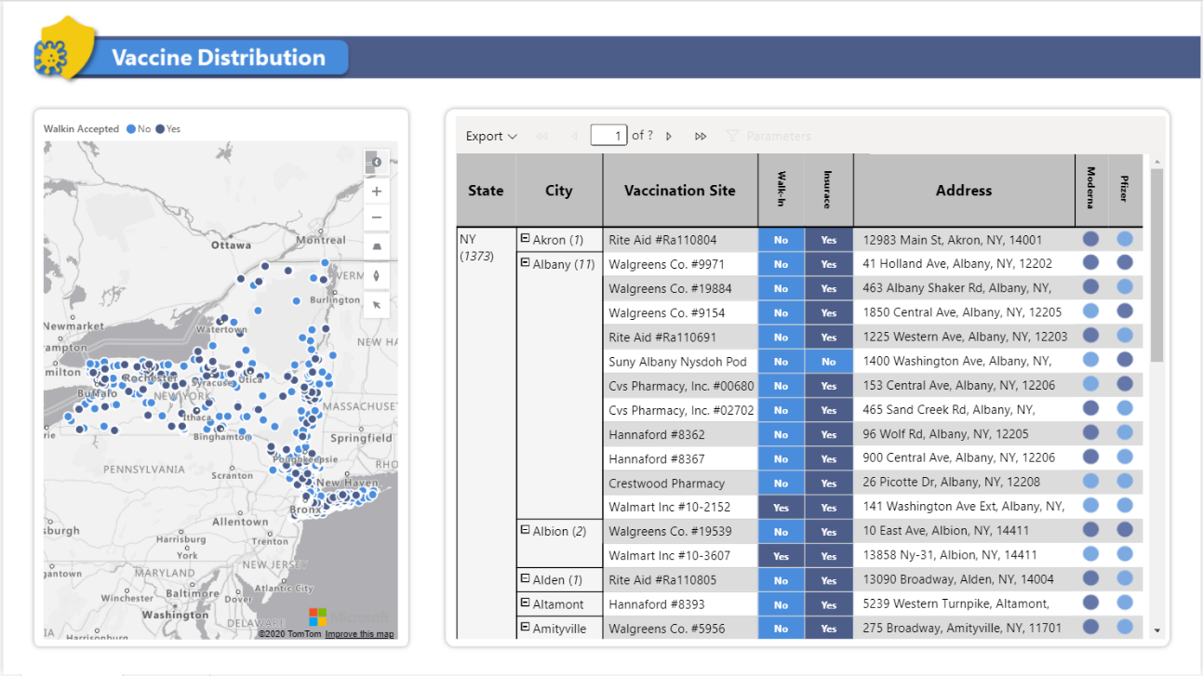Click Pfizer dot for Walgreens Co. #5956
Image resolution: width=1203 pixels, height=676 pixels.
coord(1126,628)
